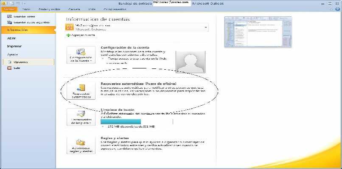Screen dimensions: 342x169
Task: Open the account web URL link
Action: click(117, 63)
